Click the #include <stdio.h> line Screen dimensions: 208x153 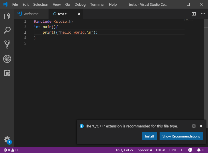(54, 22)
